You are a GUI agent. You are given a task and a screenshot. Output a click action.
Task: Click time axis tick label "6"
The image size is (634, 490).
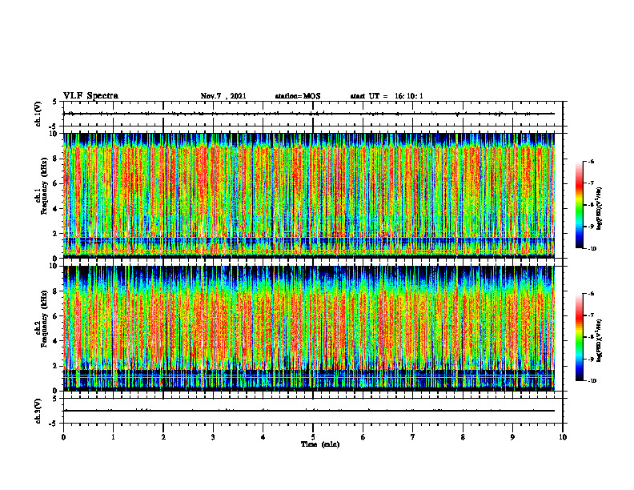[x=363, y=437]
